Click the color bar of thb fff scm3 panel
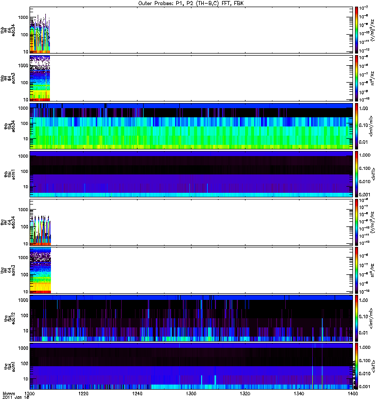Image resolution: width=382 pixels, height=408 pixels. coord(357,78)
